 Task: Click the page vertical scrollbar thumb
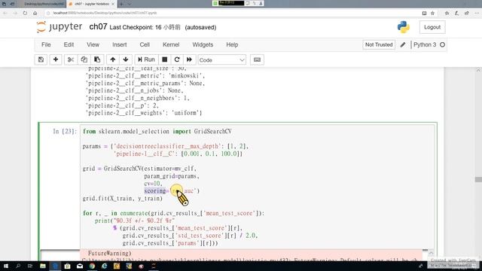[478, 179]
